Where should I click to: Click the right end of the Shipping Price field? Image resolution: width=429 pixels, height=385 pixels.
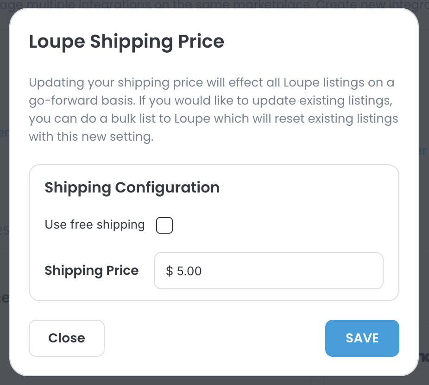[371, 271]
